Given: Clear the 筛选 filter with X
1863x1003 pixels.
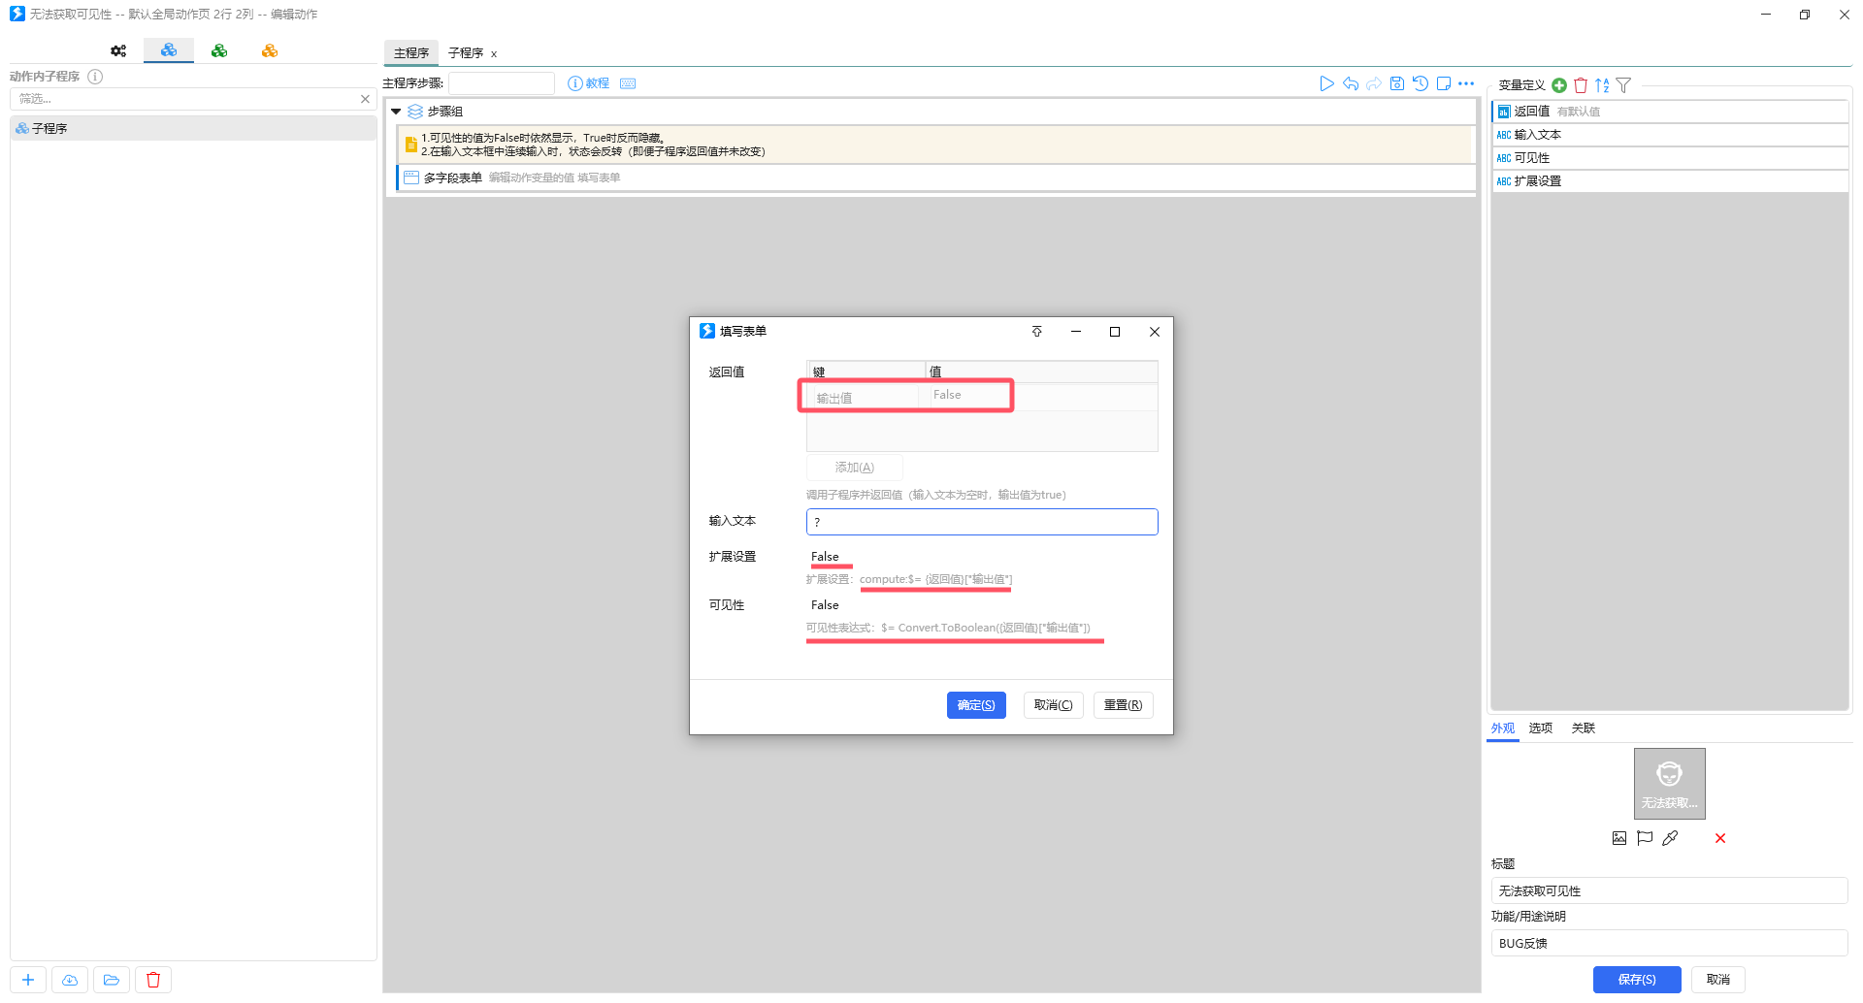Looking at the screenshot, I should point(365,99).
